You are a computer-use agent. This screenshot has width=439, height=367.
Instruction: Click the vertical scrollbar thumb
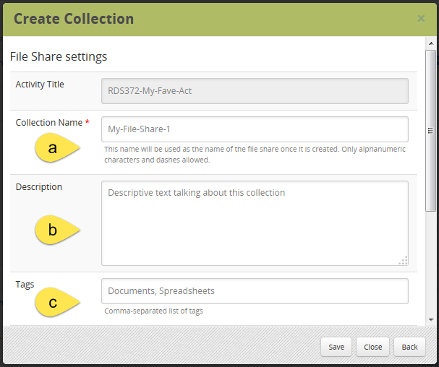pyautogui.click(x=431, y=130)
